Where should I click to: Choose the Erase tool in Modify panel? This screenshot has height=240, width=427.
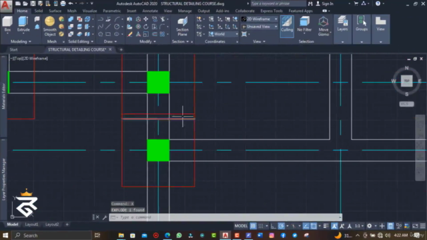click(130, 34)
